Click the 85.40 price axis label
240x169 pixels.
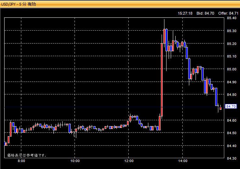pos(231,18)
